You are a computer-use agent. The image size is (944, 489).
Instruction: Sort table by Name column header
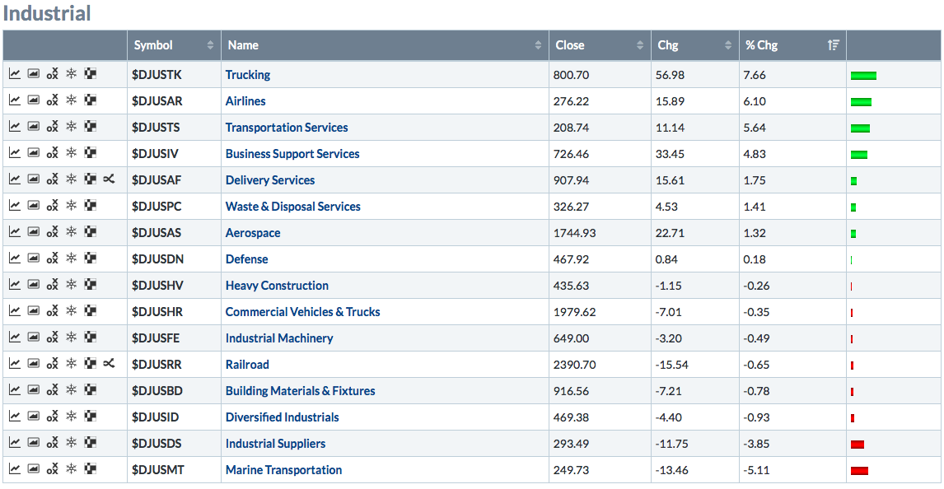(385, 45)
